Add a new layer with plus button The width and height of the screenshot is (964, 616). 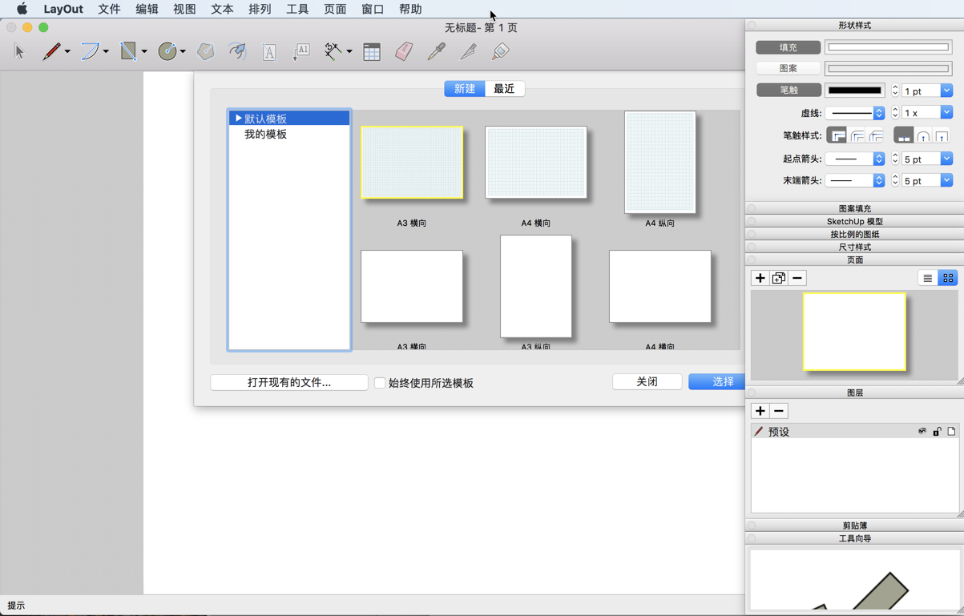[760, 411]
